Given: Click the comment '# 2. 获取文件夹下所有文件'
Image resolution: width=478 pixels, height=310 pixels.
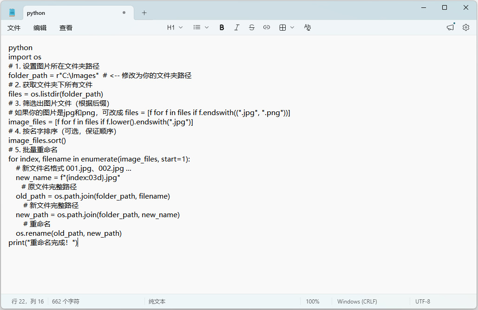Looking at the screenshot, I should click(x=50, y=84).
